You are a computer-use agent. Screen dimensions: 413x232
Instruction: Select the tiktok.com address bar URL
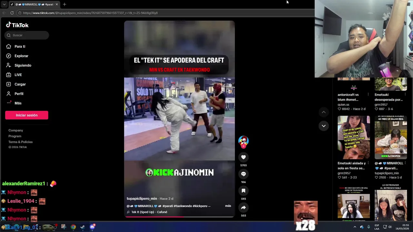point(90,13)
